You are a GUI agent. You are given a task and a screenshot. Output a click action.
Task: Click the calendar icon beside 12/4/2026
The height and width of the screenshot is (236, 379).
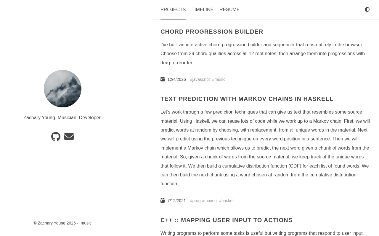coord(163,79)
